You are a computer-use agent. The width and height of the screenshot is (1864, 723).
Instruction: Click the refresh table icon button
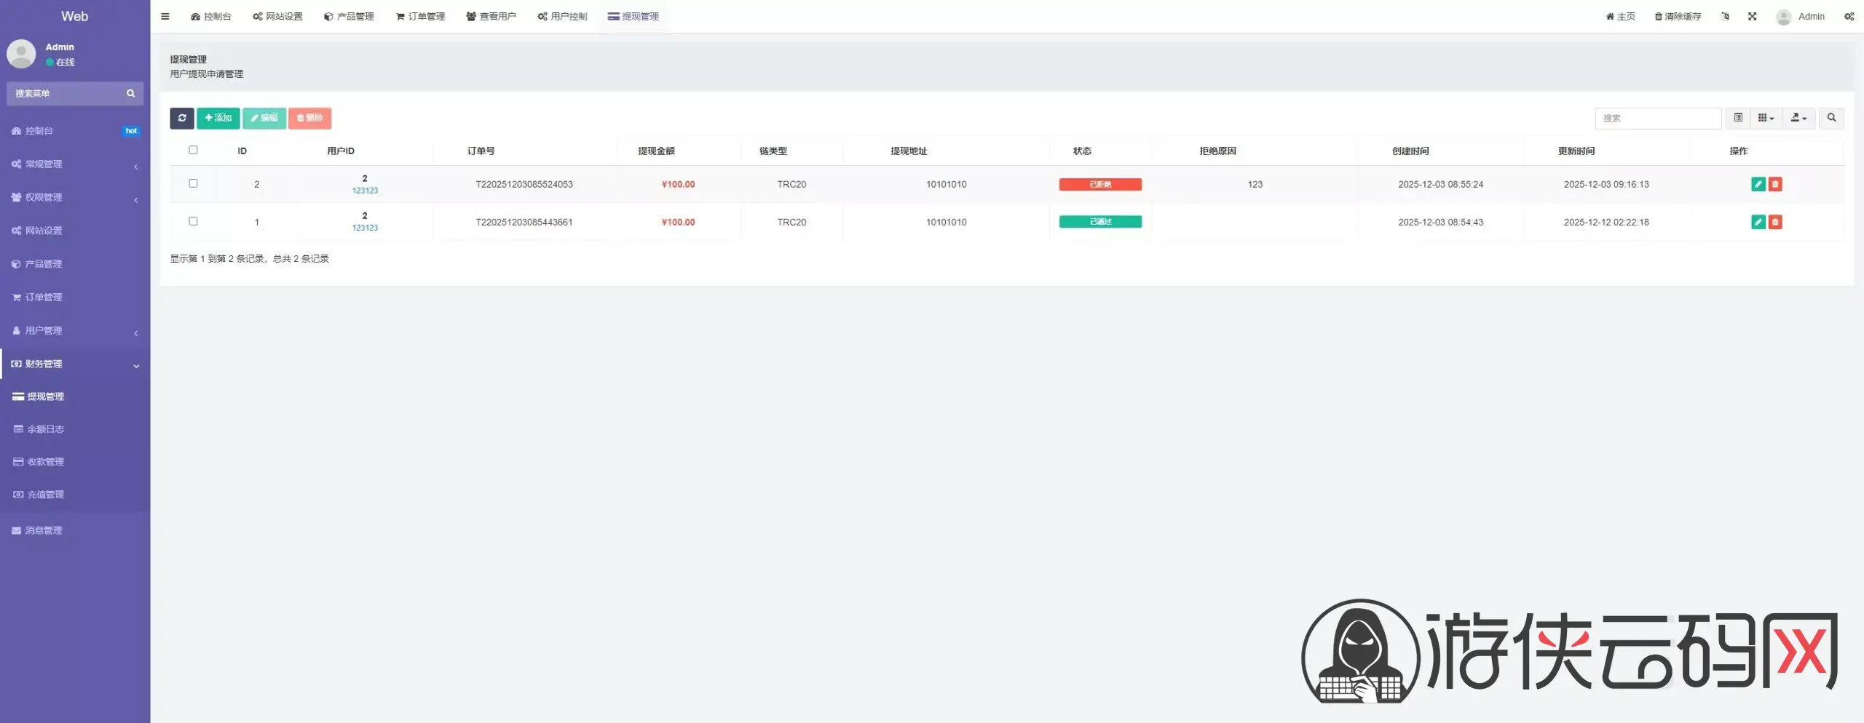click(181, 118)
